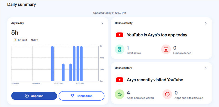Click the 'Arya's day' card title

tap(18, 23)
